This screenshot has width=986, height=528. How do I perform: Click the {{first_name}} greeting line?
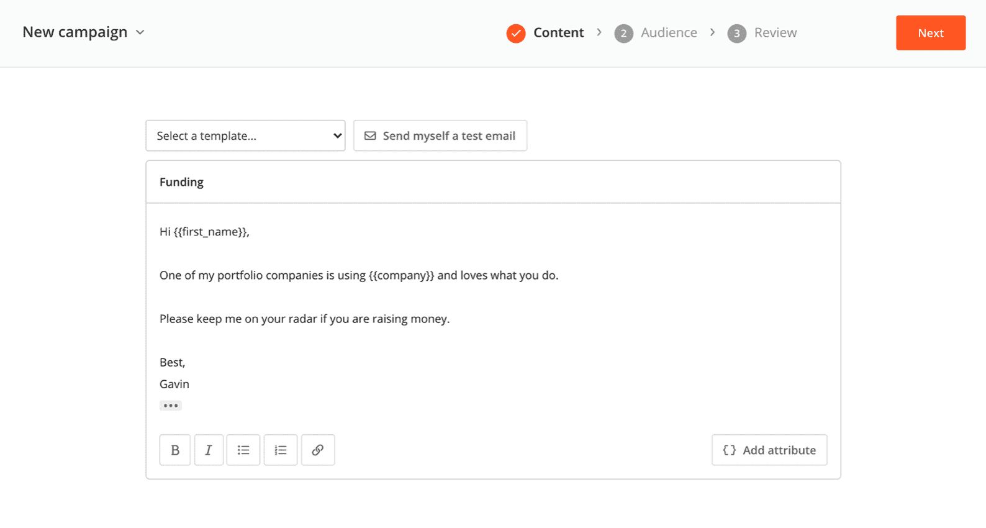[x=204, y=232]
